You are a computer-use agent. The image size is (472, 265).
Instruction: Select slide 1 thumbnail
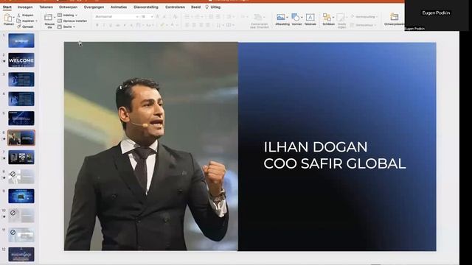[21, 40]
